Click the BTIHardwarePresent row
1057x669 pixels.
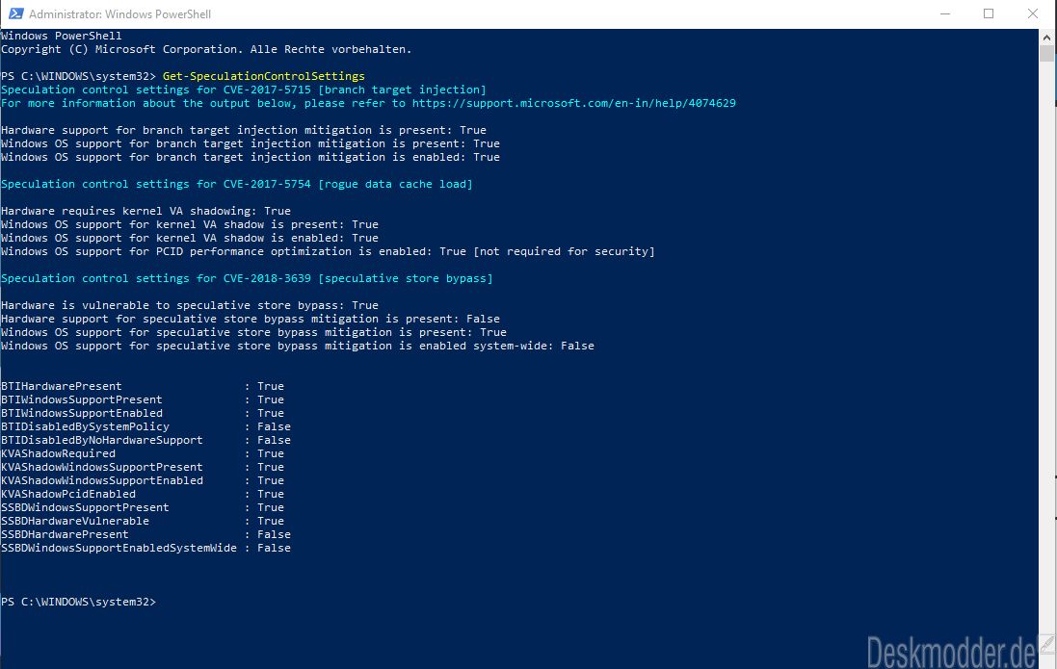143,386
